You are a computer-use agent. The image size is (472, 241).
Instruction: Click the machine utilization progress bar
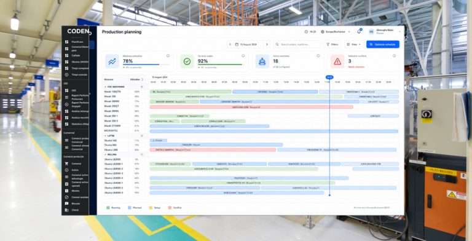coord(146,65)
